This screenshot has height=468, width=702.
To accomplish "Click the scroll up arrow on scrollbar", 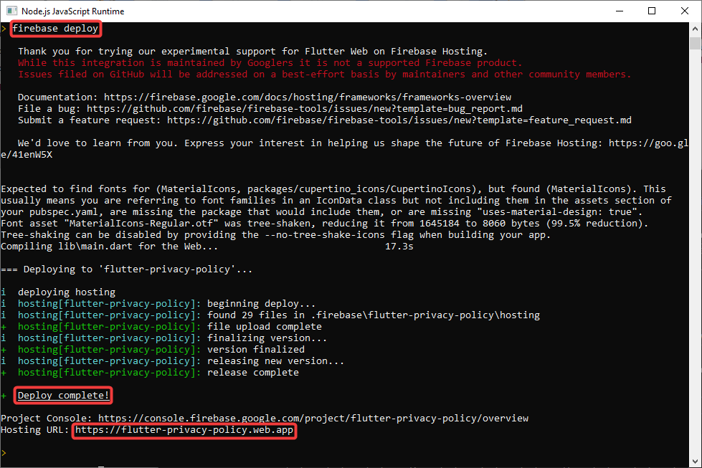I will (x=696, y=29).
